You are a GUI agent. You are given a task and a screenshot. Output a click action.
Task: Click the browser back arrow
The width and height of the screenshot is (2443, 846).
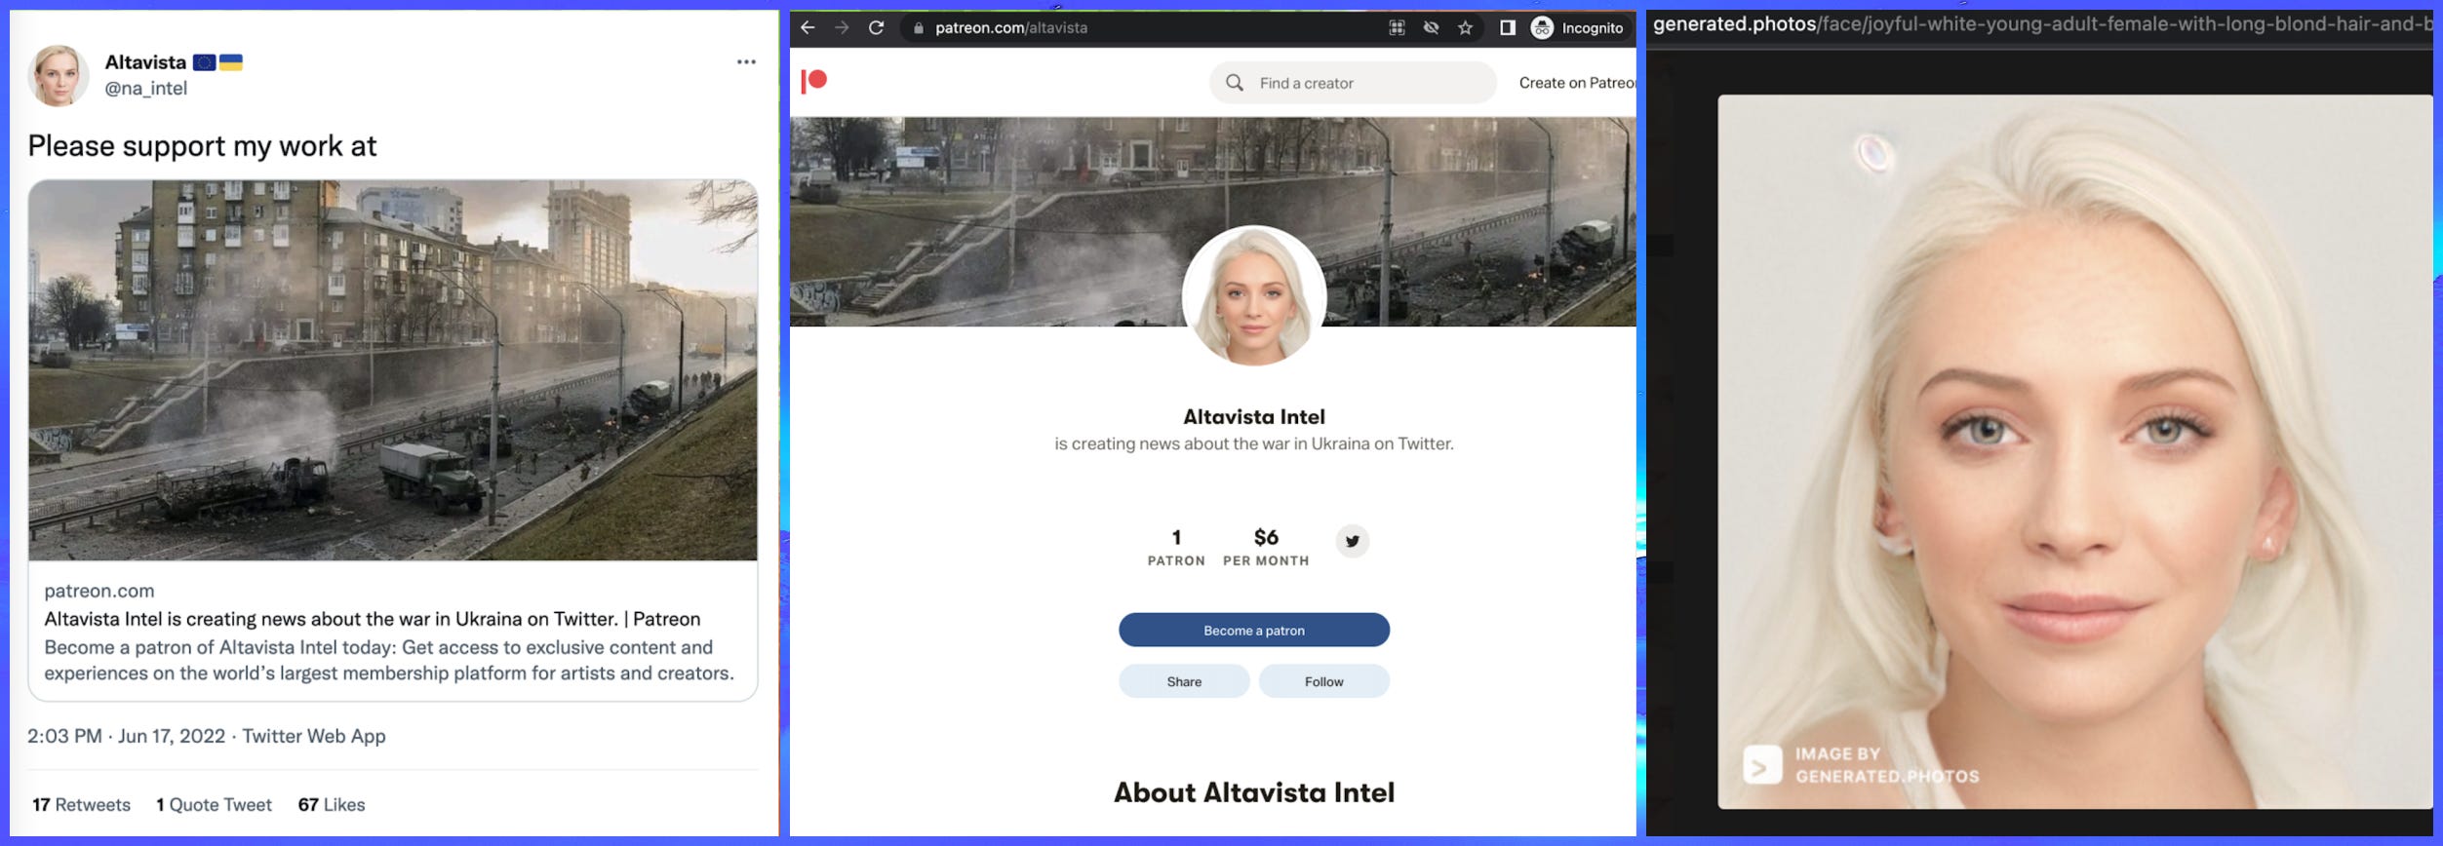coord(808,28)
